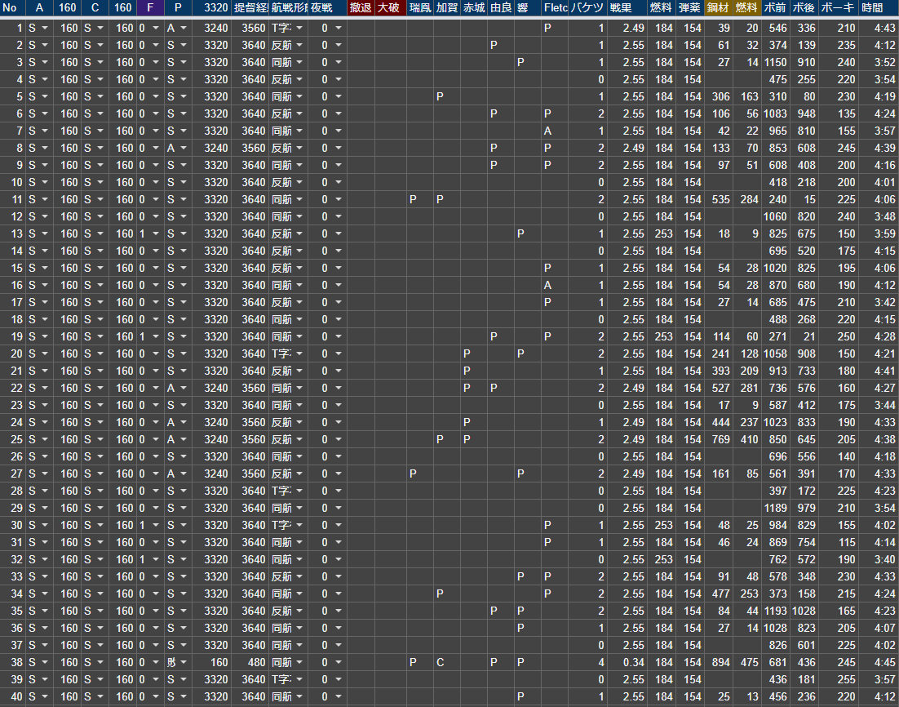Viewport: 899px width, 707px height.
Task: Select the time cell 3:42
Action: click(x=879, y=302)
